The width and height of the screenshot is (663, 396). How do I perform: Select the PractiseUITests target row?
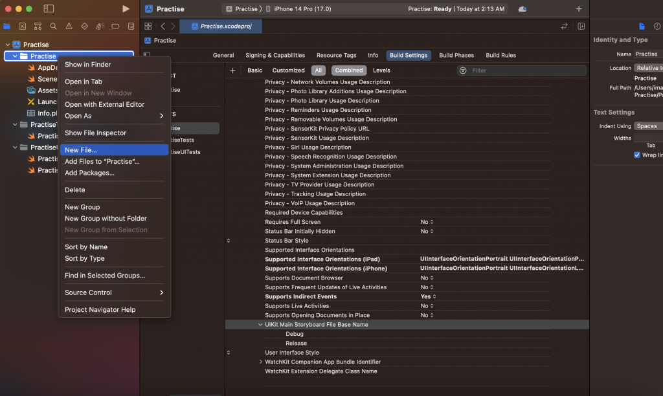click(186, 151)
